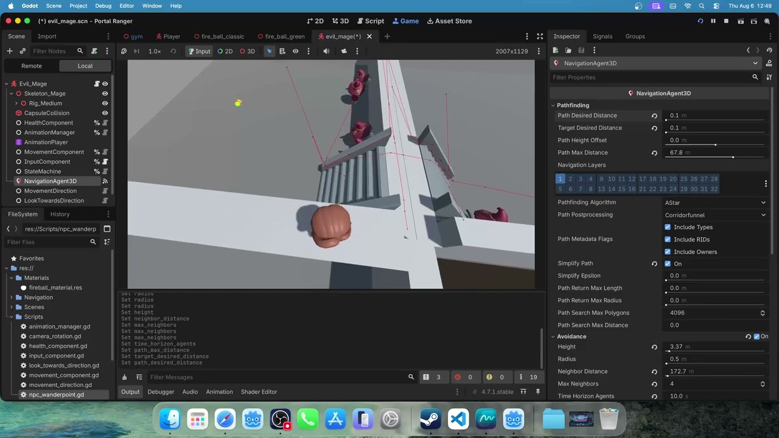Open the Pathfinding Algorithm dropdown
The width and height of the screenshot is (779, 438).
pyautogui.click(x=715, y=203)
